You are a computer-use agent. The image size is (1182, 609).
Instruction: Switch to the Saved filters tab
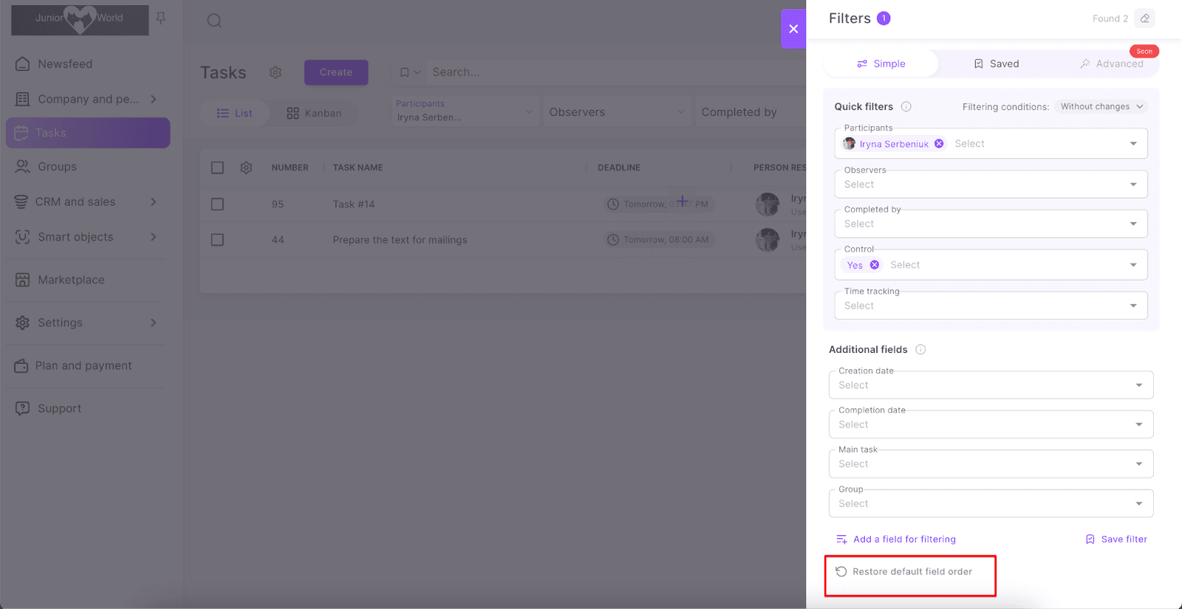pos(996,64)
